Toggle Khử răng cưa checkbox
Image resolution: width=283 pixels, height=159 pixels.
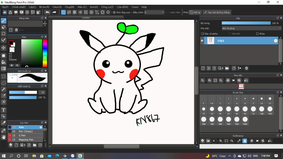114,12
